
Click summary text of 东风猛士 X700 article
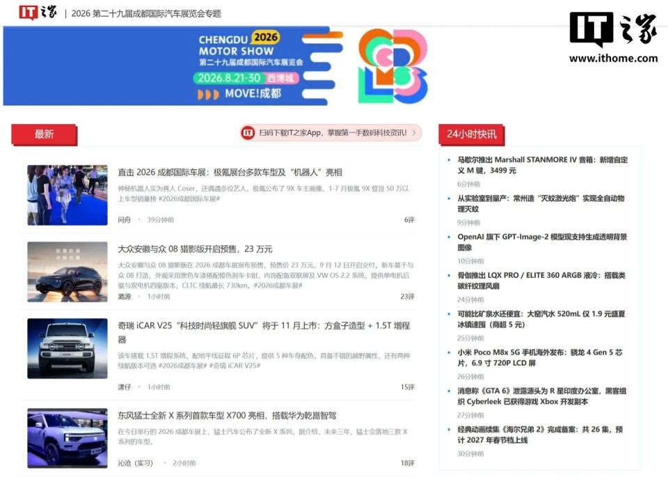click(263, 437)
